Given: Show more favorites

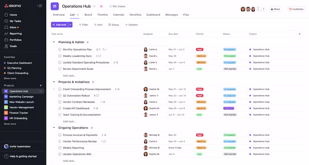Looking at the screenshot, I should [10, 78].
